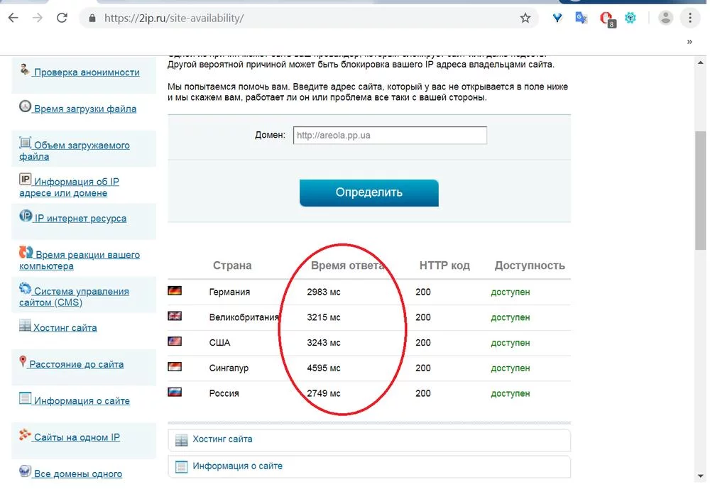This screenshot has width=710, height=504.
Task: Open Объем загружаемого файла link
Action: tap(75, 150)
